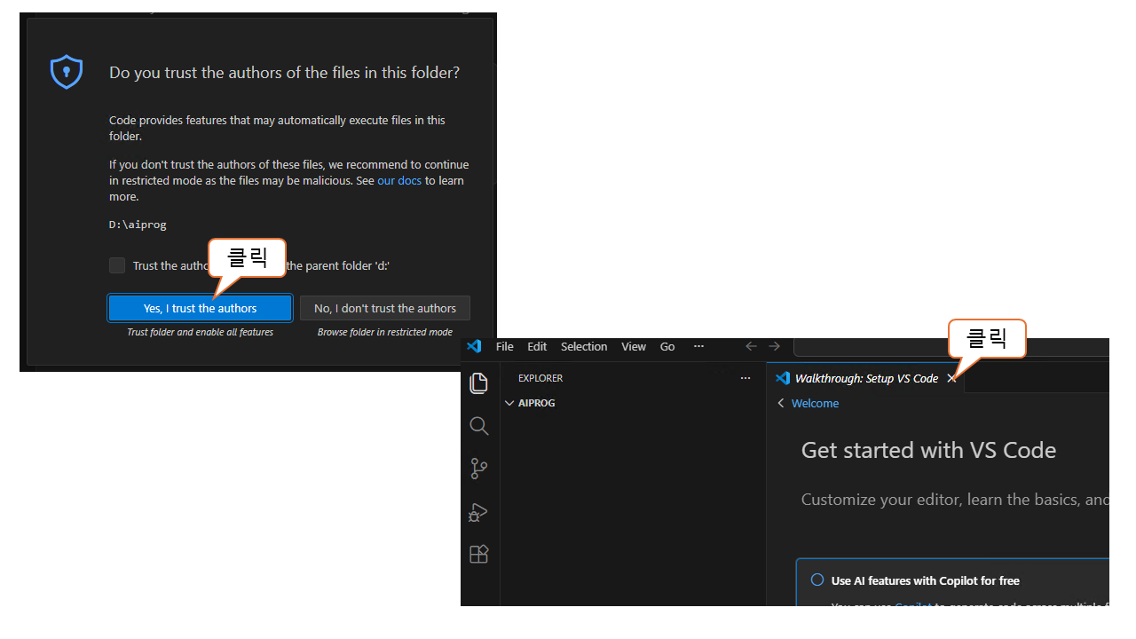Go back to Welcome page link
Viewport: 1136px width, 639px height.
[x=814, y=403]
